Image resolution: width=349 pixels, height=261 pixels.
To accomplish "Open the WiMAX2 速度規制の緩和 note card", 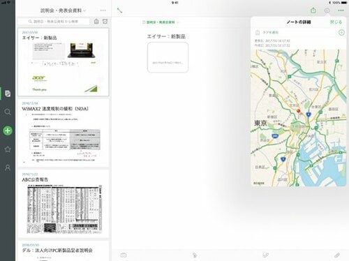I will [64, 133].
